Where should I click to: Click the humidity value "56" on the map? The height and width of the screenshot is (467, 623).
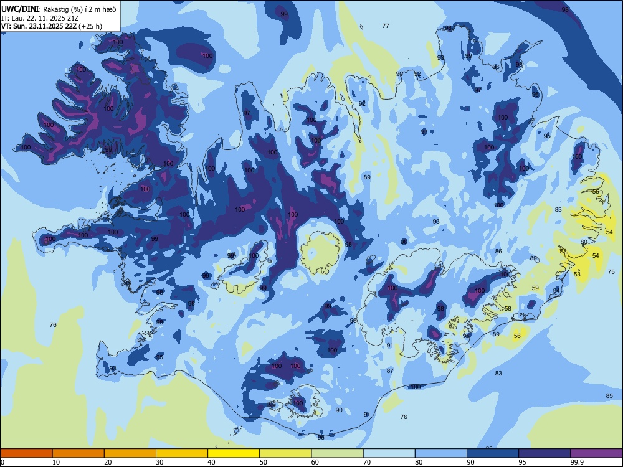pos(517,336)
